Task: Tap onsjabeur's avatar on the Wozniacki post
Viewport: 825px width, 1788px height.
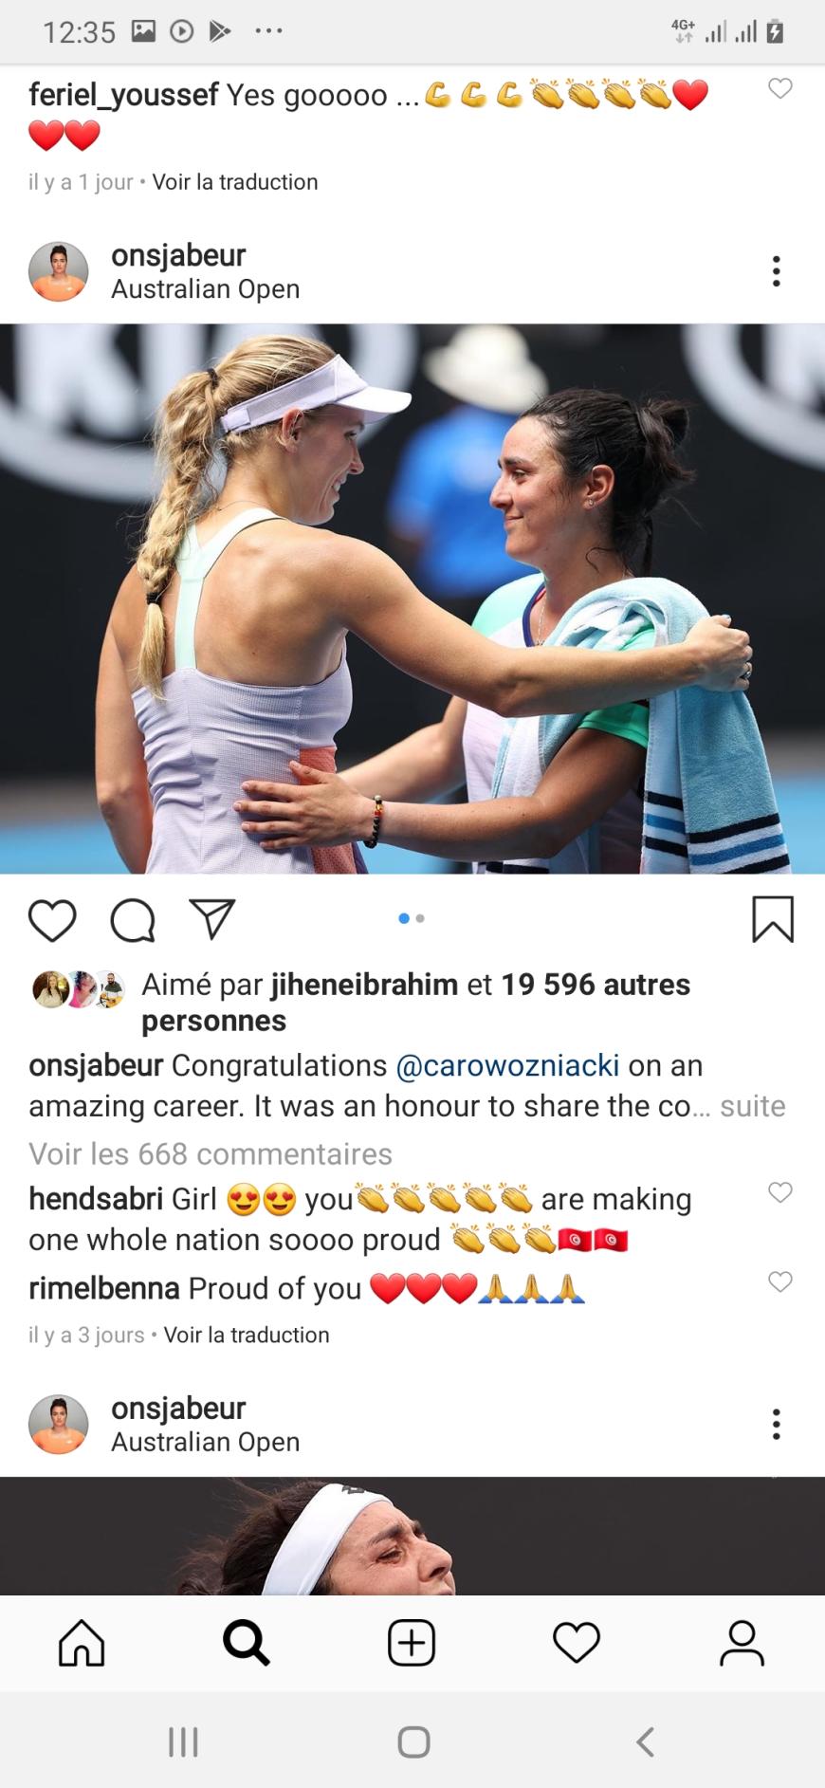Action: (x=59, y=271)
